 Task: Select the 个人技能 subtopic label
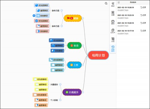click(x=54, y=100)
